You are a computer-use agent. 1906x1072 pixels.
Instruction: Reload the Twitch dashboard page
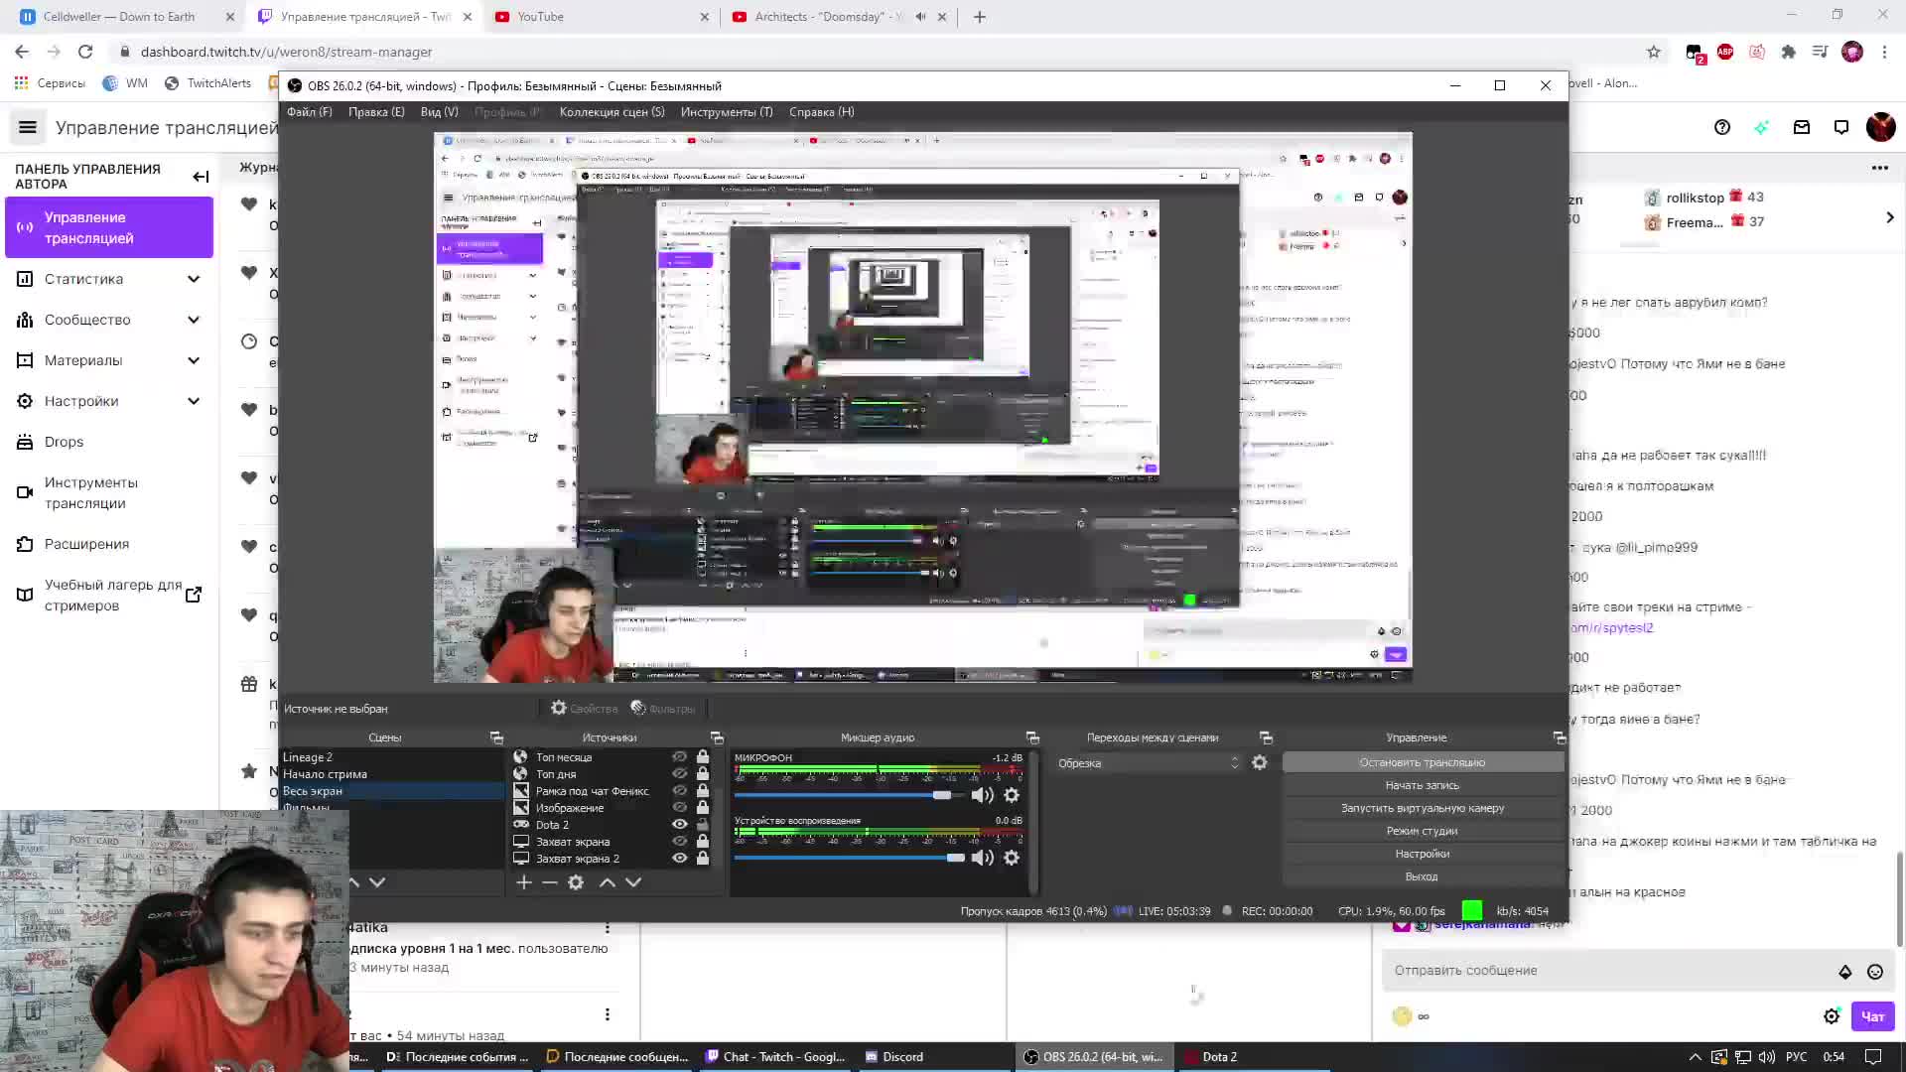[85, 52]
